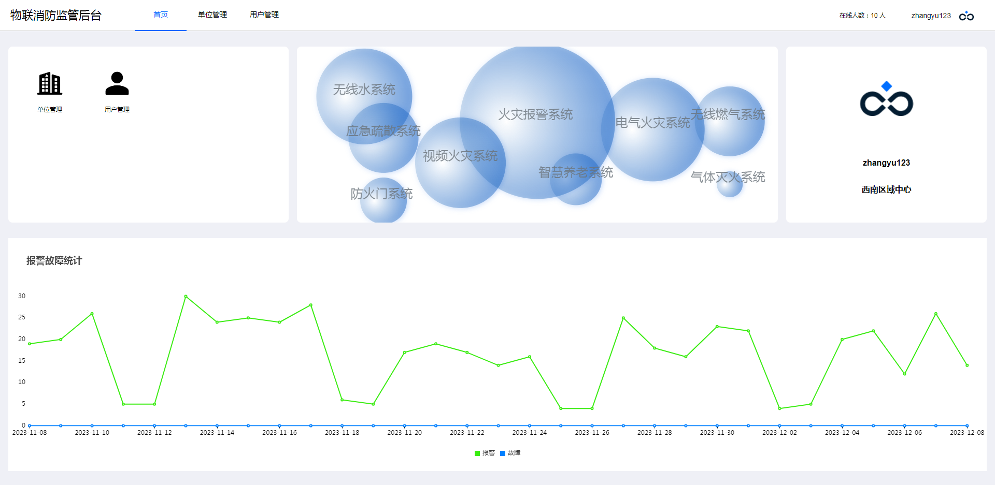
Task: Open the 用户管理 navigation tab
Action: (x=264, y=14)
